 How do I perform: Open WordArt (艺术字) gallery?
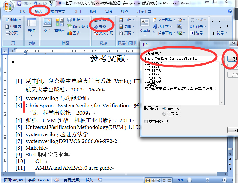(162, 26)
